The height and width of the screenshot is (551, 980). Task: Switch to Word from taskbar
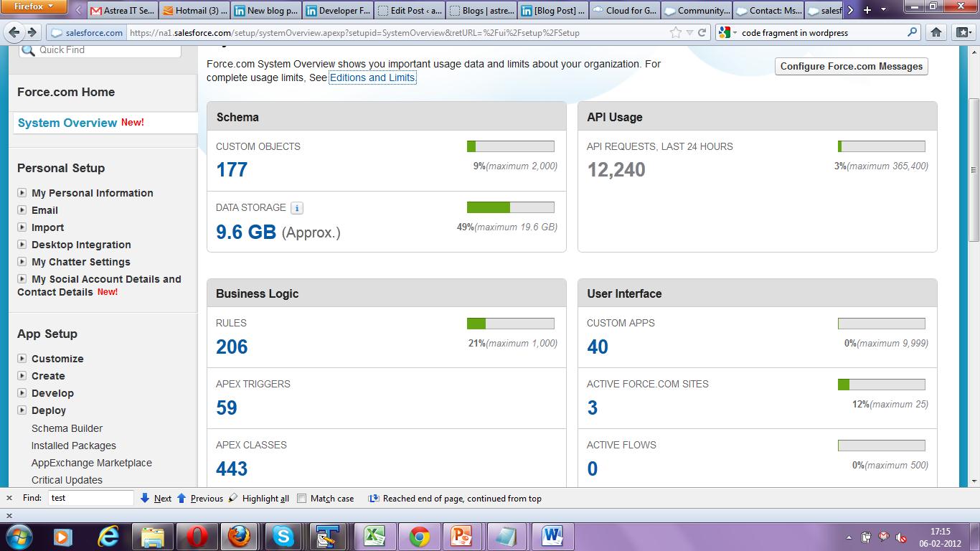(x=552, y=536)
